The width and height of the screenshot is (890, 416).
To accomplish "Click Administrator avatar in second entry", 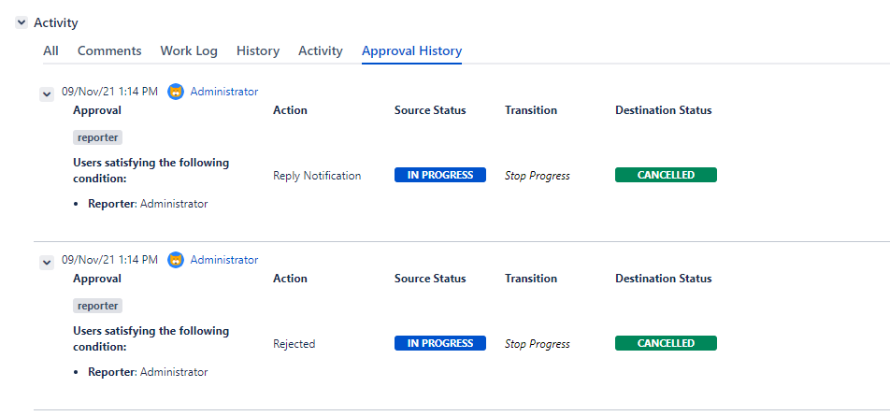I will tap(176, 260).
